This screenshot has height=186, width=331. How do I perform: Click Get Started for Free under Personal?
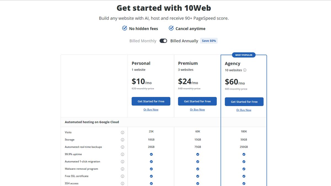click(151, 101)
